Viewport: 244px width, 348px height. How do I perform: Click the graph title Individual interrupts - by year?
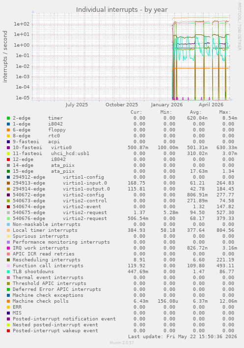coord(122,10)
